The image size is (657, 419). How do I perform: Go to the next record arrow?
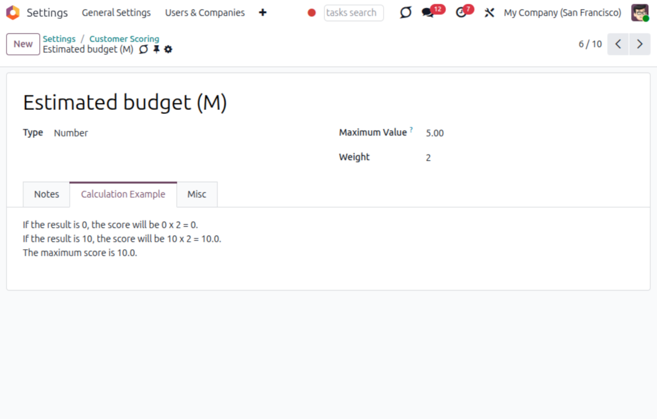640,44
